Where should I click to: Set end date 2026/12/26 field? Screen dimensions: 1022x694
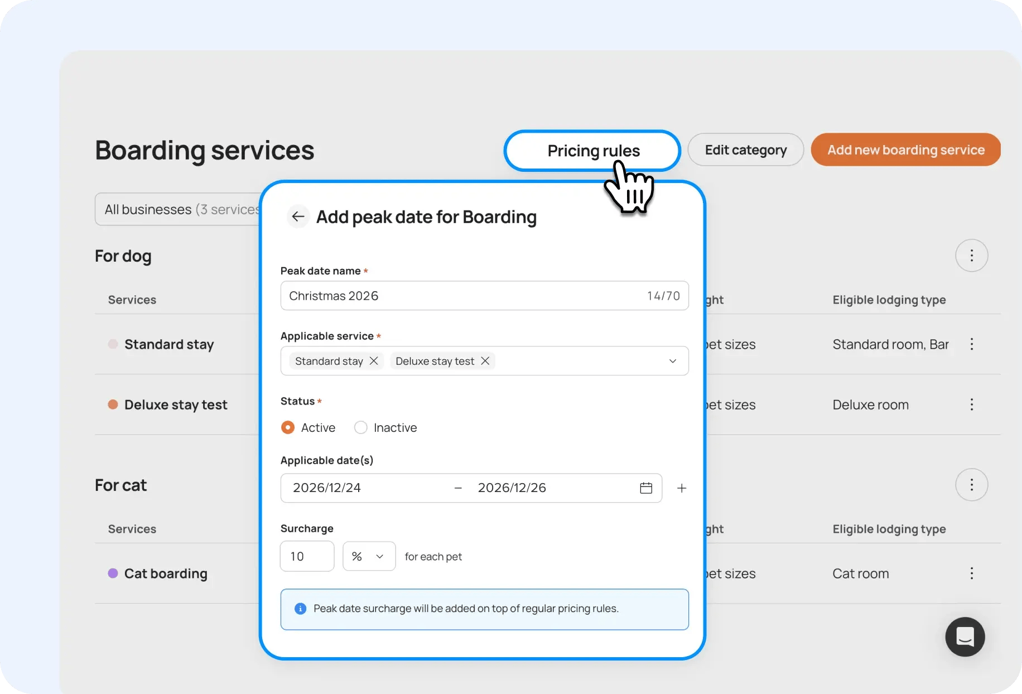(512, 488)
